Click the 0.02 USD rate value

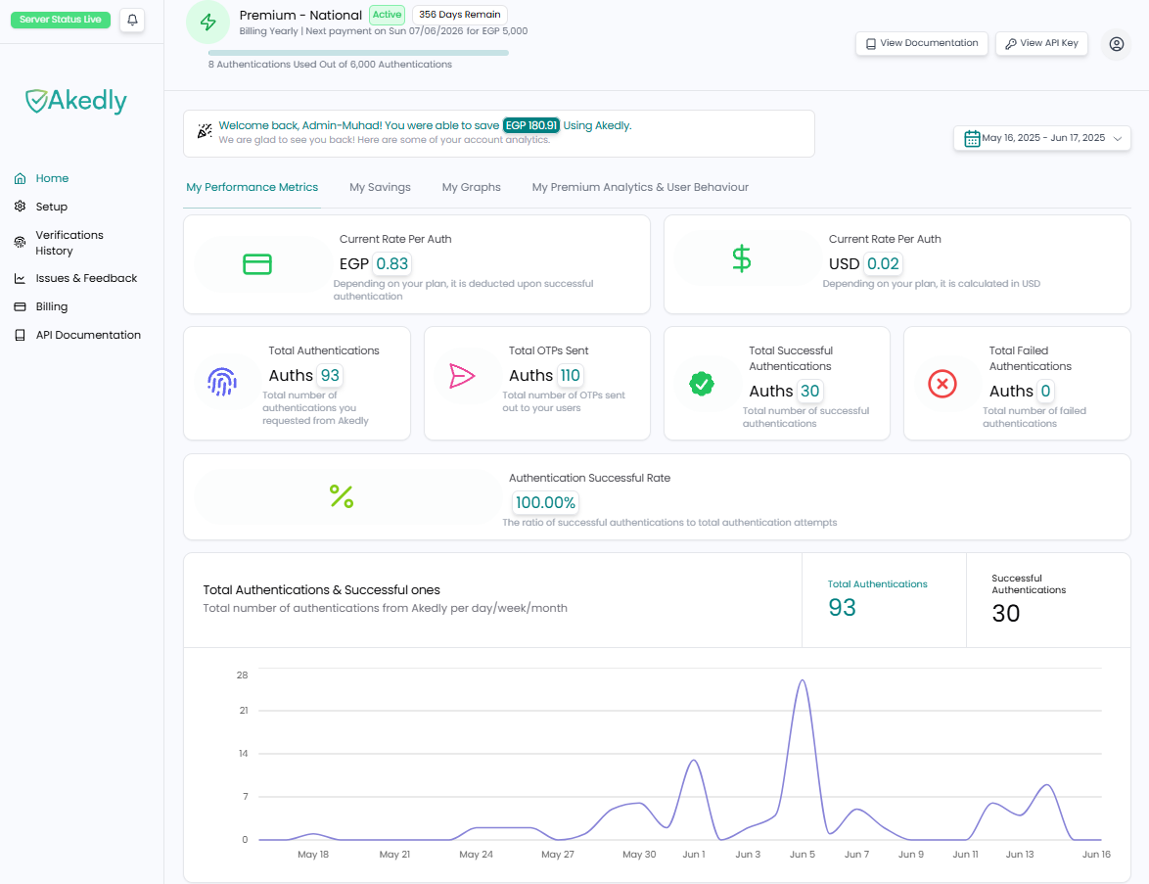[x=883, y=264]
